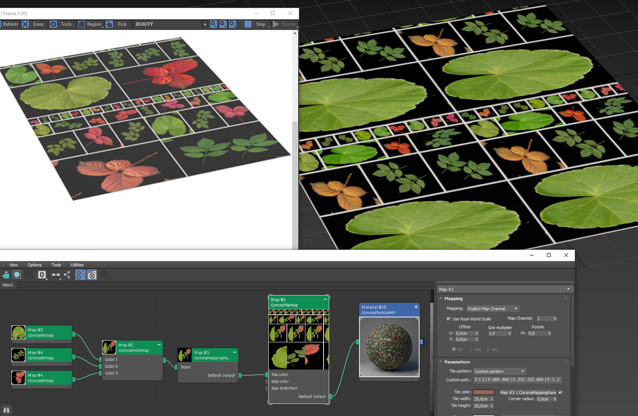Screen dimensions: 638x416
Task: Select the UV radio button
Action: 454,349
